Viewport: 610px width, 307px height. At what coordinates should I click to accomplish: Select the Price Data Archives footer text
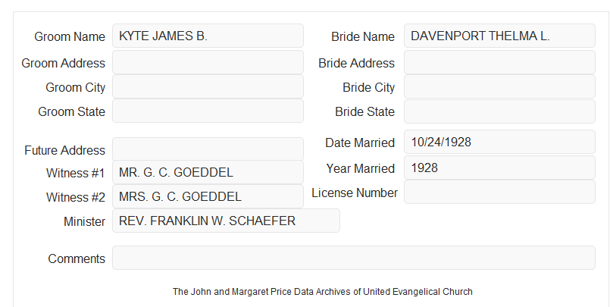323,291
